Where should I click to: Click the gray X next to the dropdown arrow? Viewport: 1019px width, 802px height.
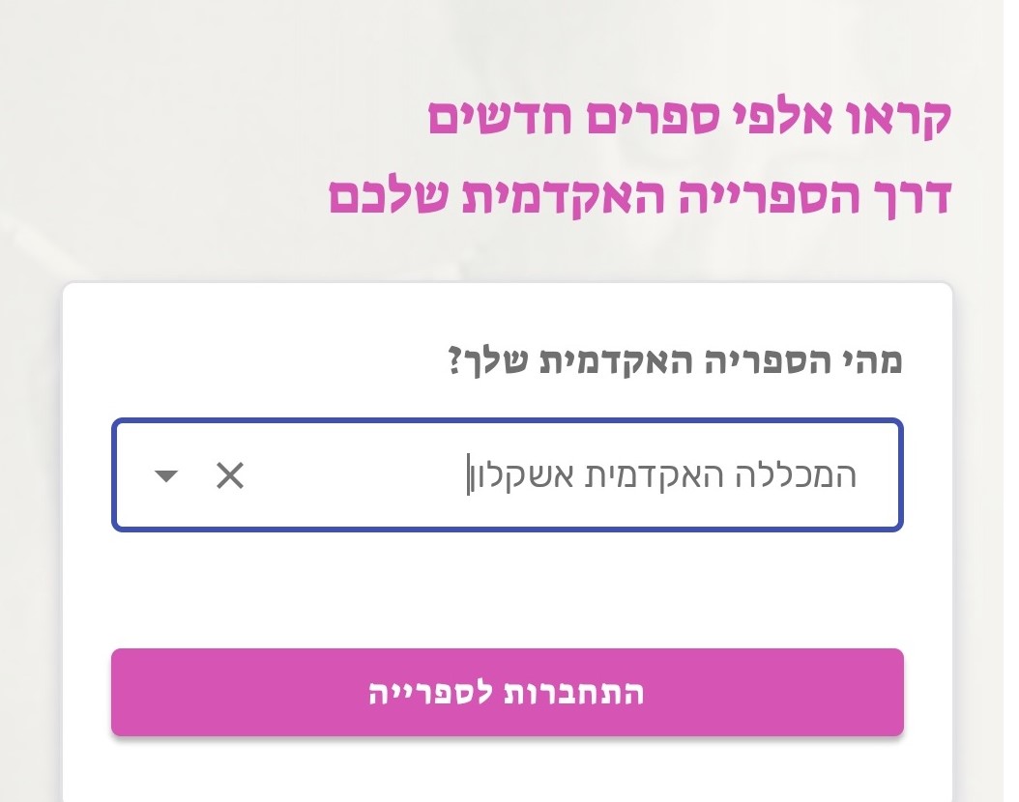coord(230,475)
